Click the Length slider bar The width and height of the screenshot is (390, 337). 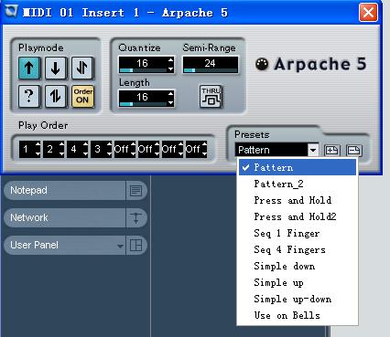(143, 104)
